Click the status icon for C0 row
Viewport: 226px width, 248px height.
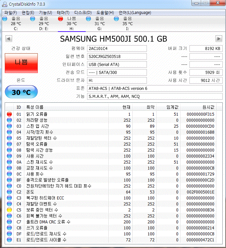point(9,186)
